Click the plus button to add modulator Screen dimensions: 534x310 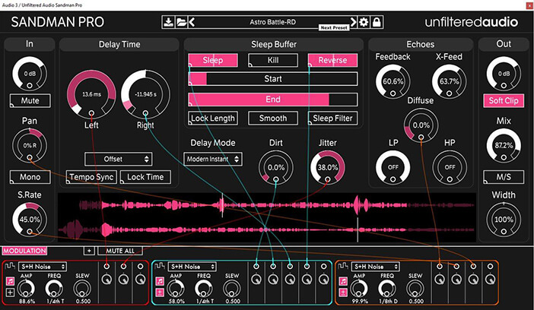pyautogui.click(x=88, y=250)
